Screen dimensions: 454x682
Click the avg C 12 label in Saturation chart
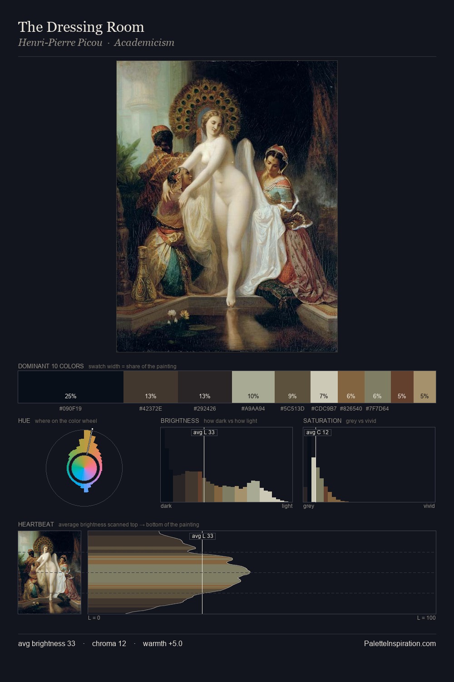[x=317, y=432]
